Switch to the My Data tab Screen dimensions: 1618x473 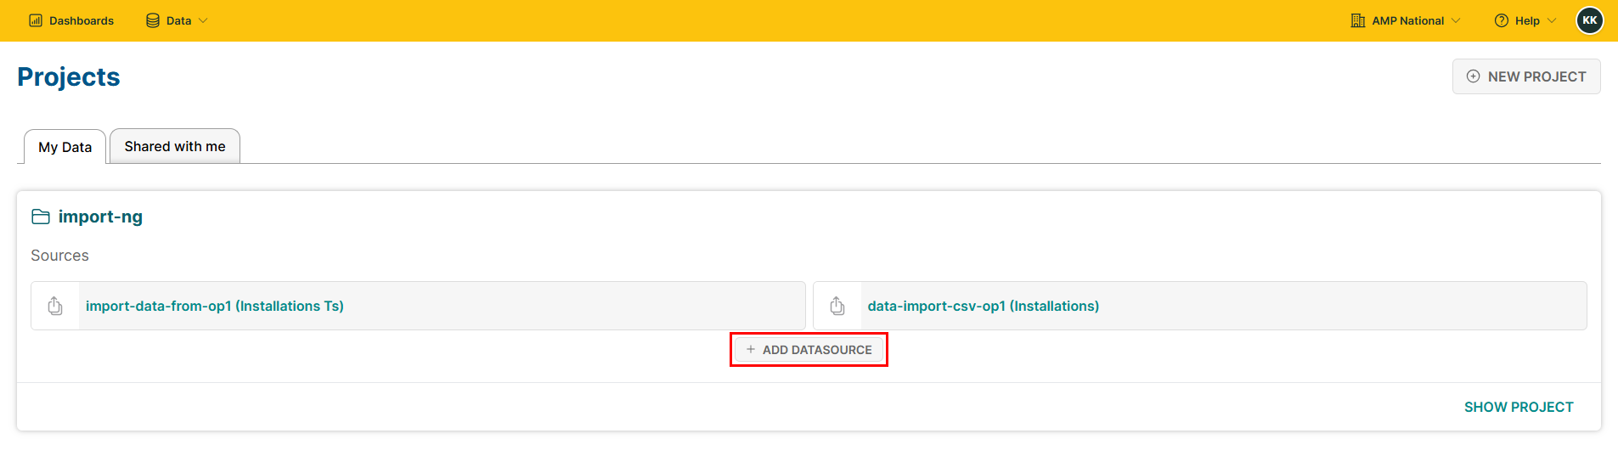point(65,147)
